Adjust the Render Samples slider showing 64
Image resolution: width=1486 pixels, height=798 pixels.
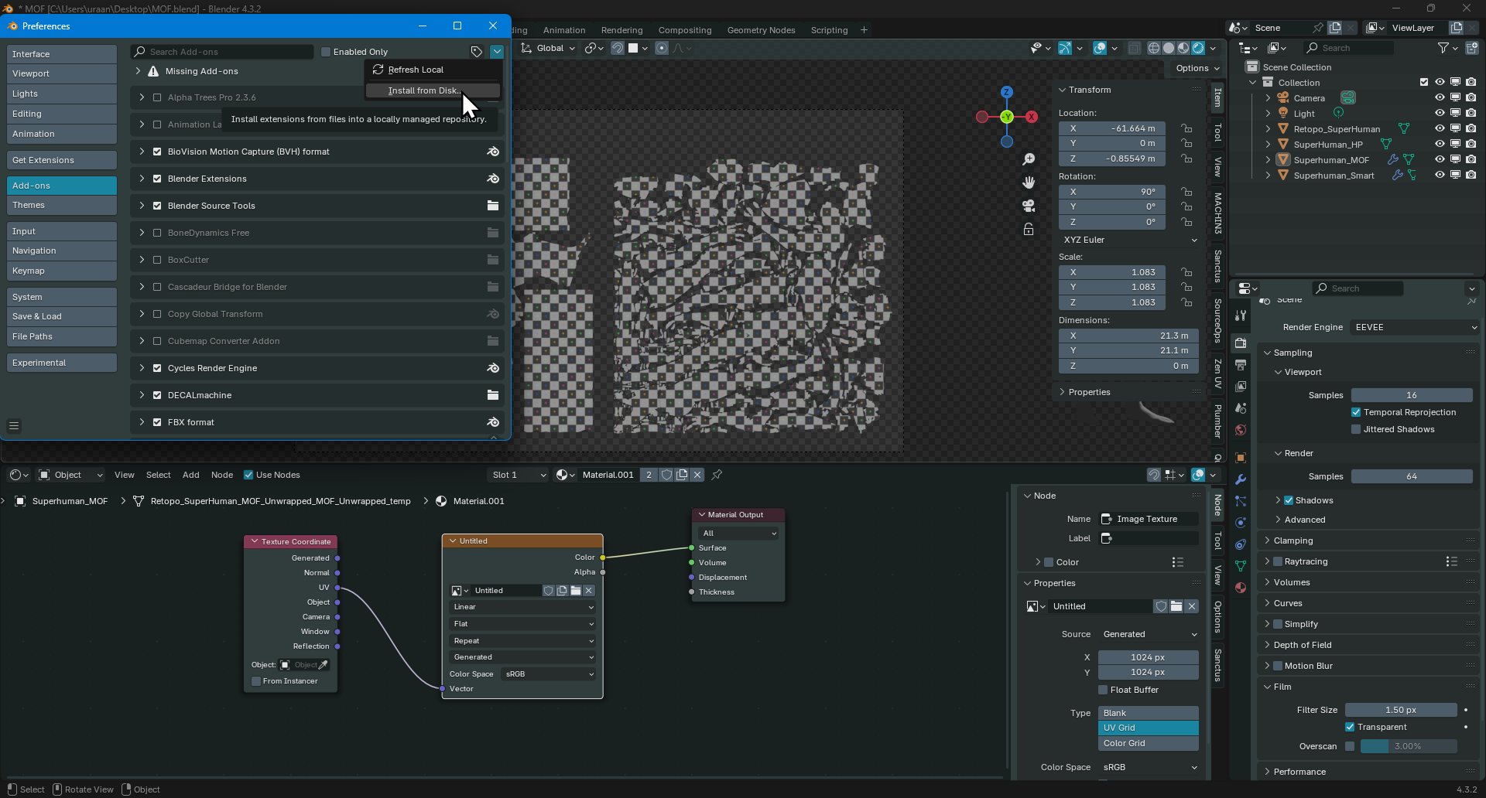(1412, 476)
